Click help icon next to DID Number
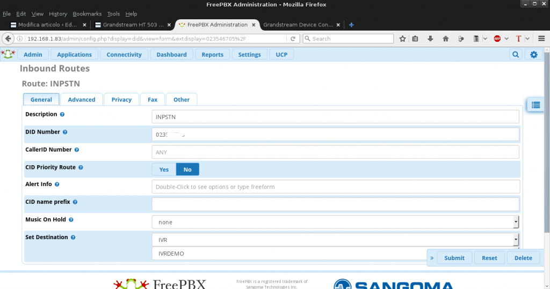 tap(65, 132)
